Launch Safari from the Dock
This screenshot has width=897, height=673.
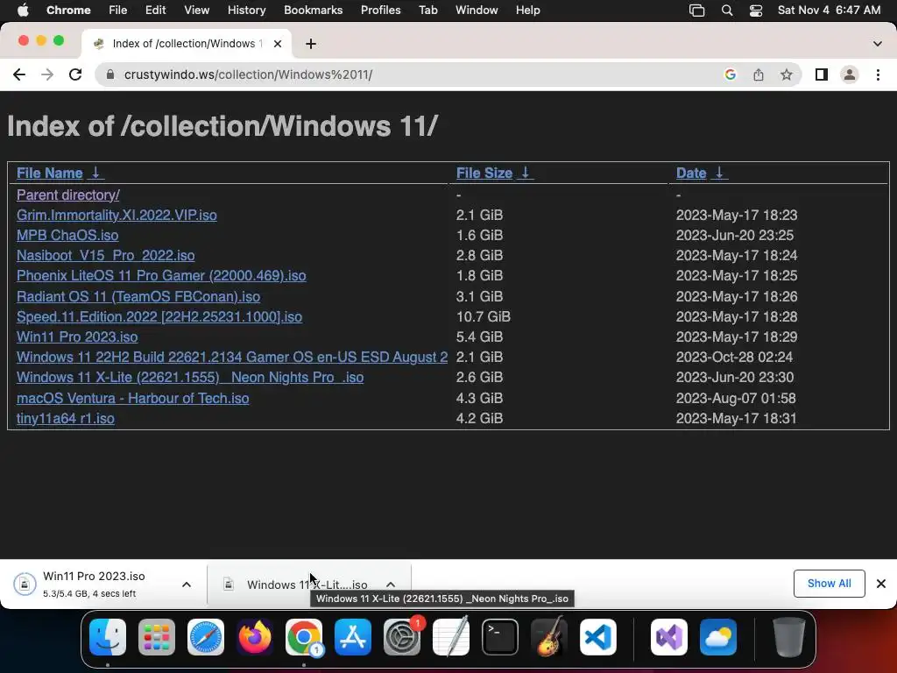click(206, 637)
